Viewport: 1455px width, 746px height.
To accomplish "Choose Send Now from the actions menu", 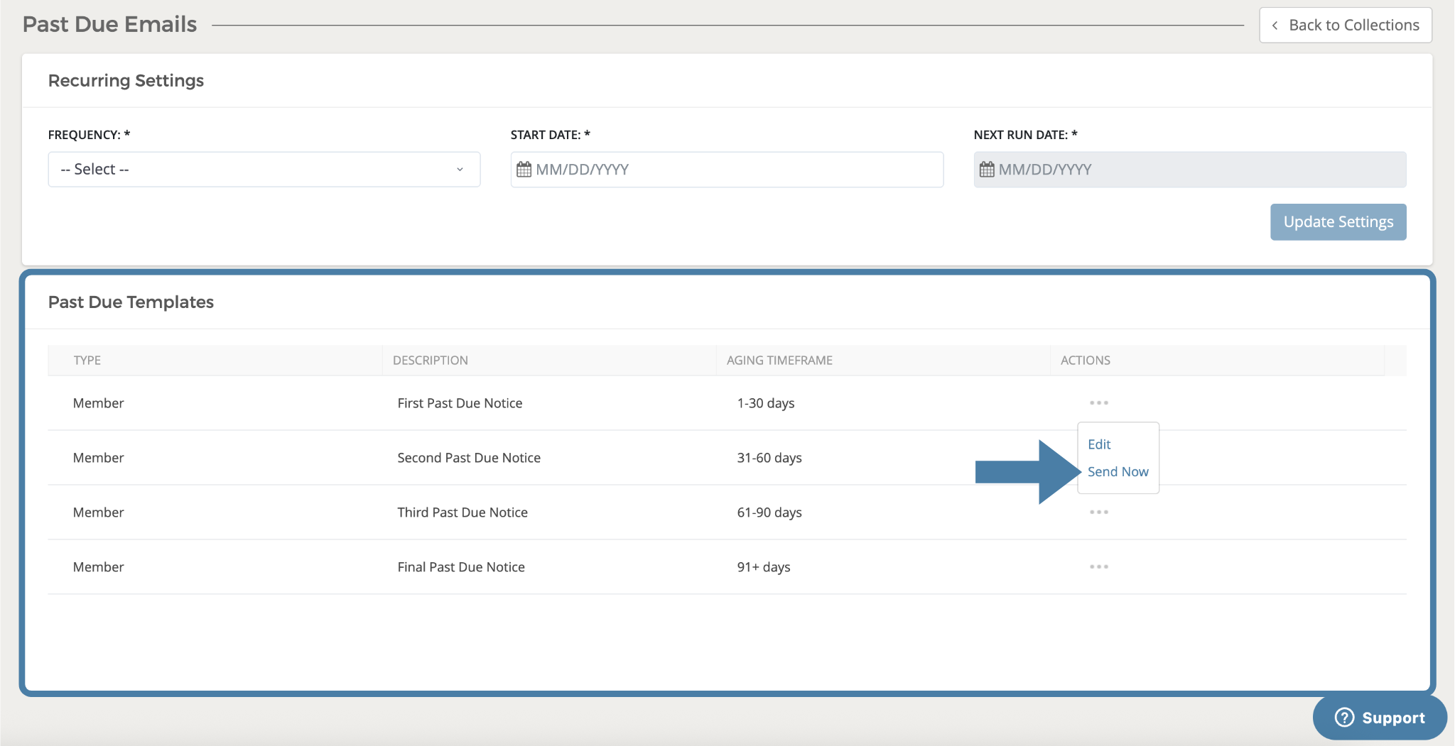I will pos(1118,472).
